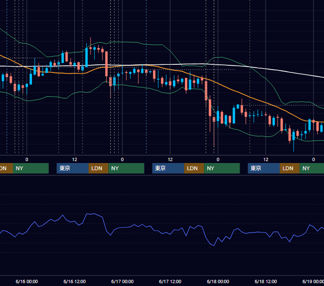This screenshot has width=324, height=286.
Task: Select the LDN session block for 6/16
Action: coord(98,168)
